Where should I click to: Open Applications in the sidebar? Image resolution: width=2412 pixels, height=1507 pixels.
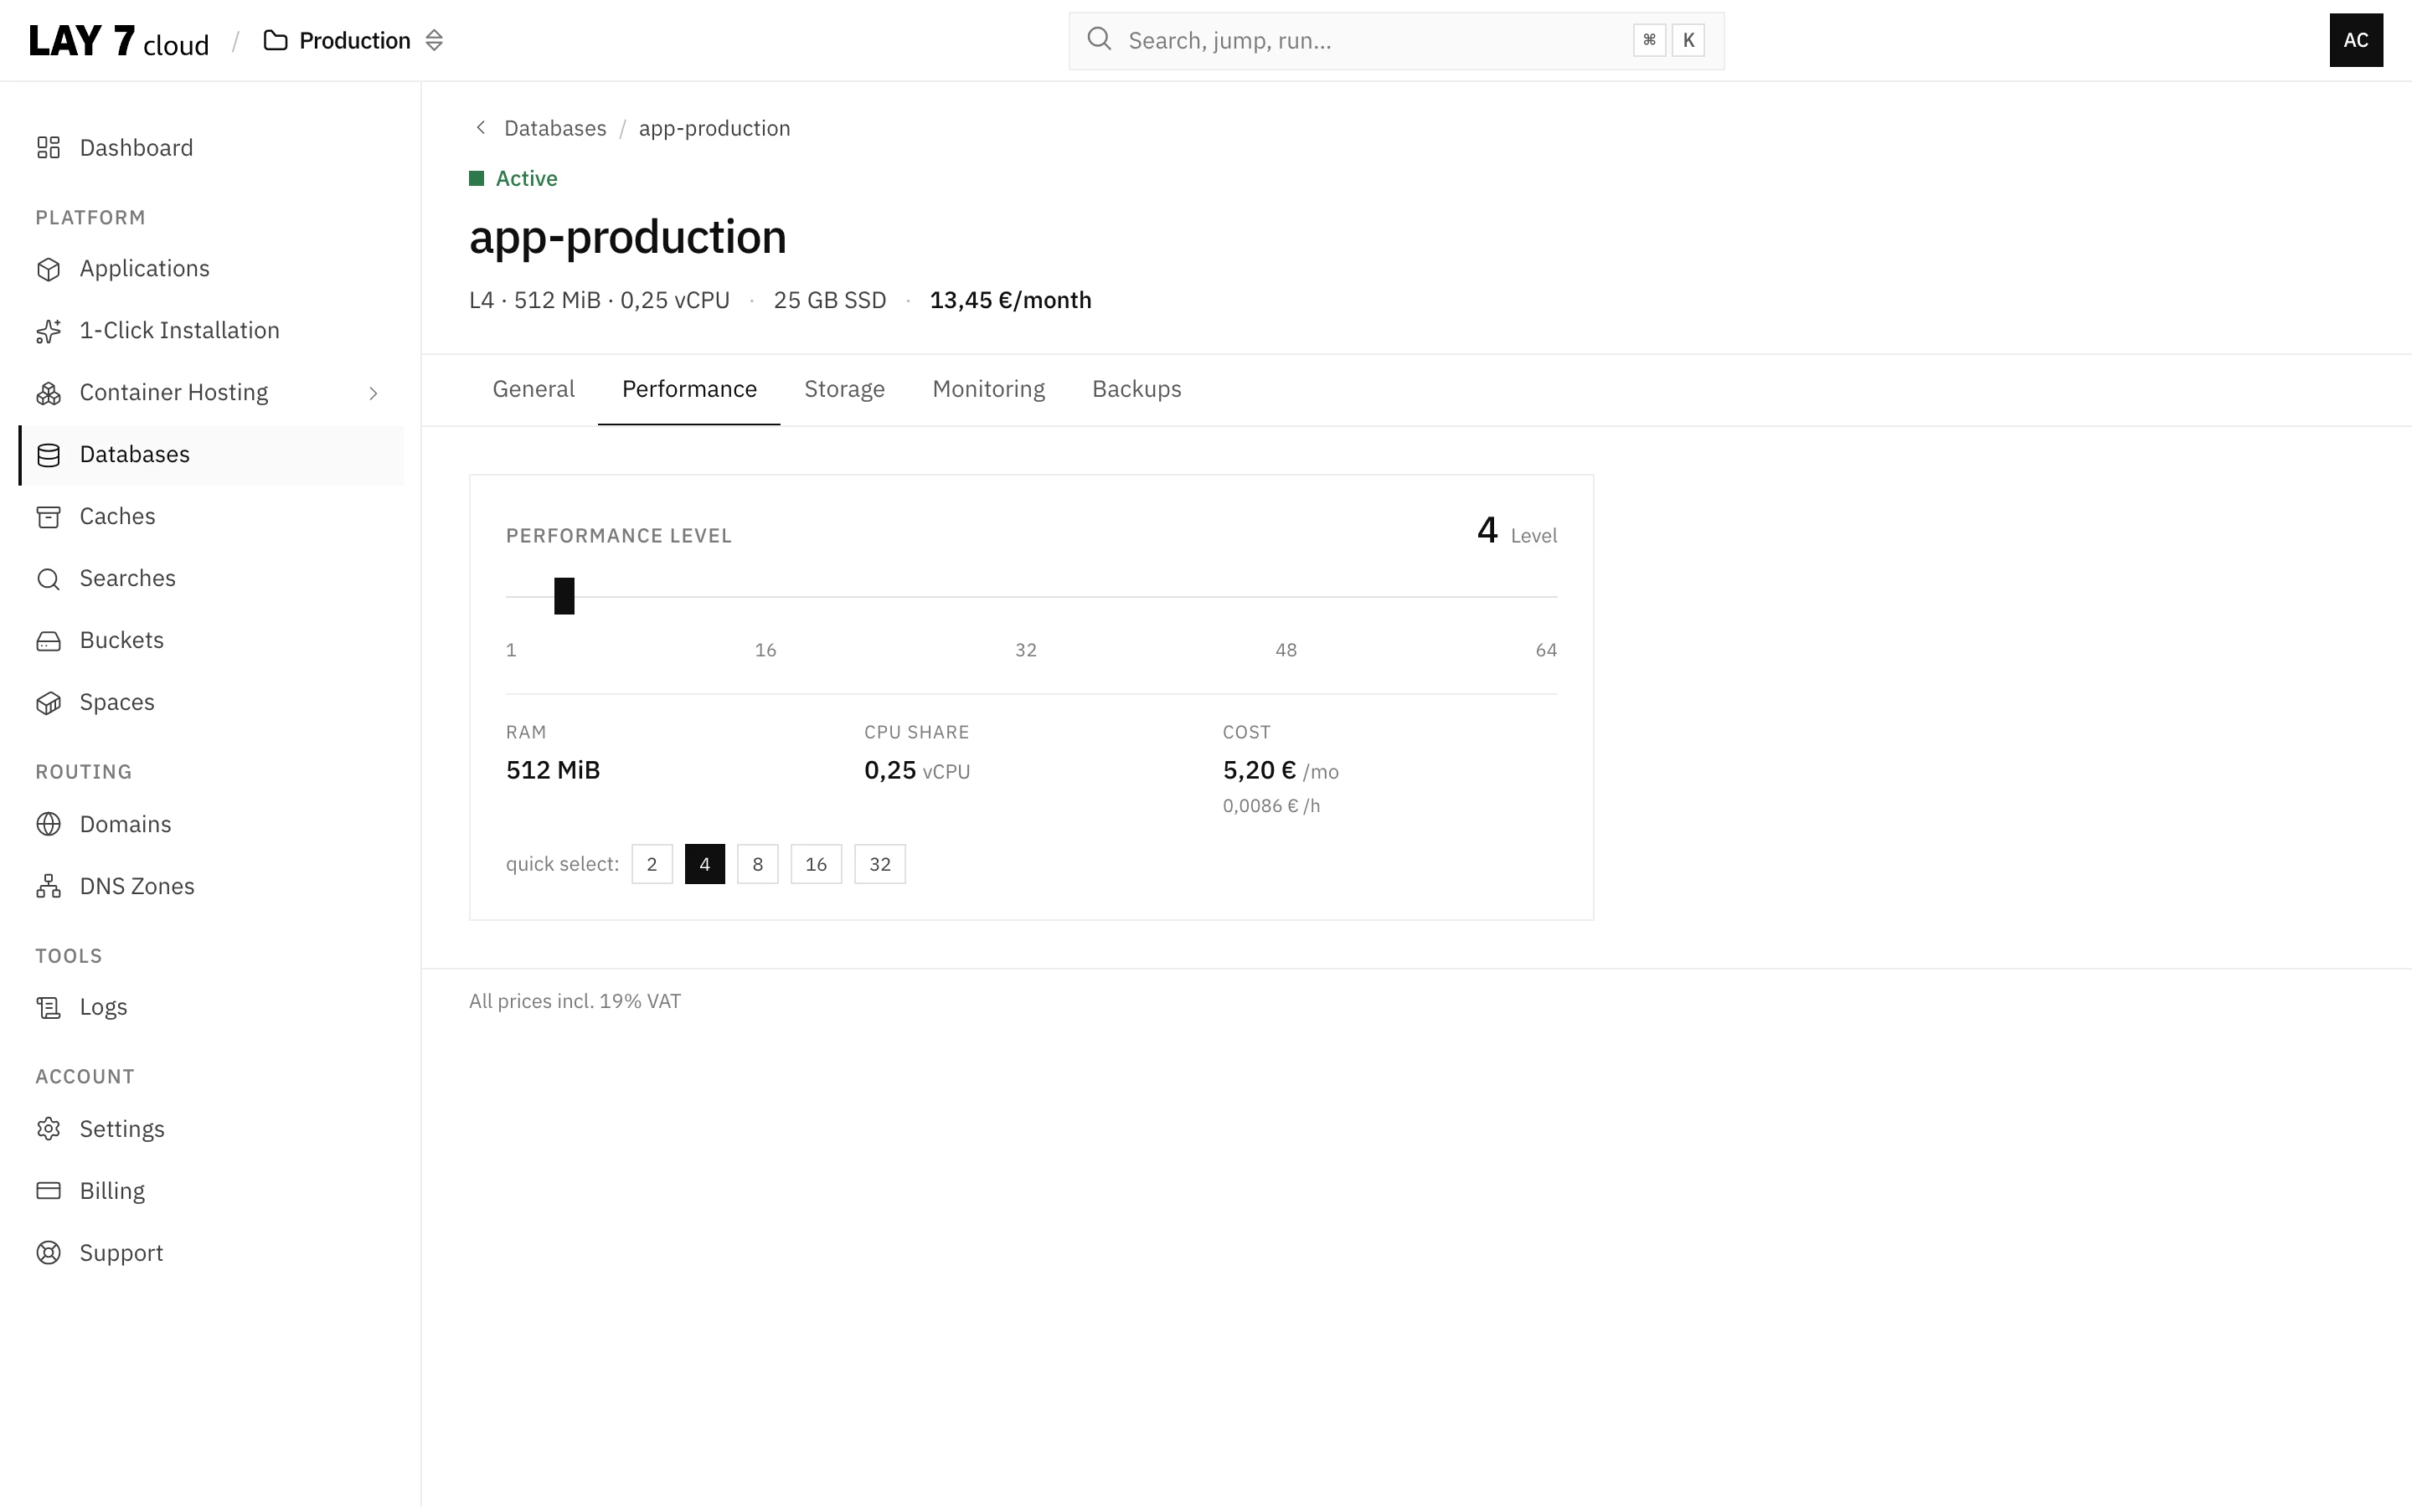pos(211,269)
